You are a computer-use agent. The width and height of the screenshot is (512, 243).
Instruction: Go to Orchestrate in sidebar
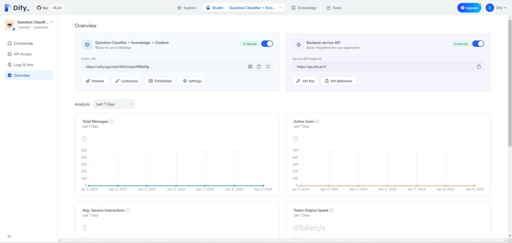(28, 43)
